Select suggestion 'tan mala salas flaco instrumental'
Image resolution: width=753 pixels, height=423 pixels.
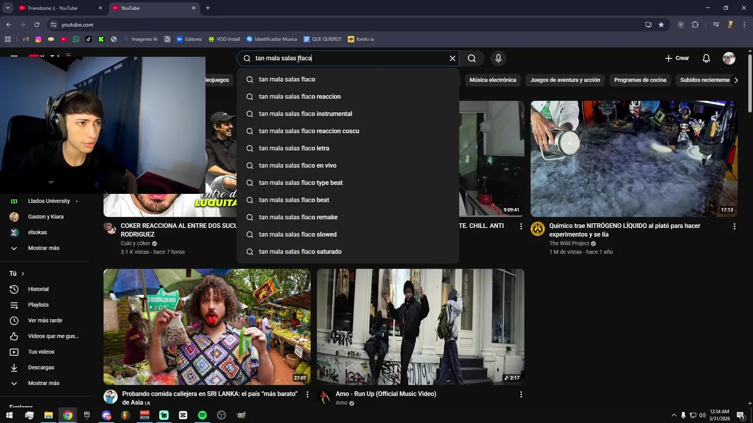[x=348, y=114]
